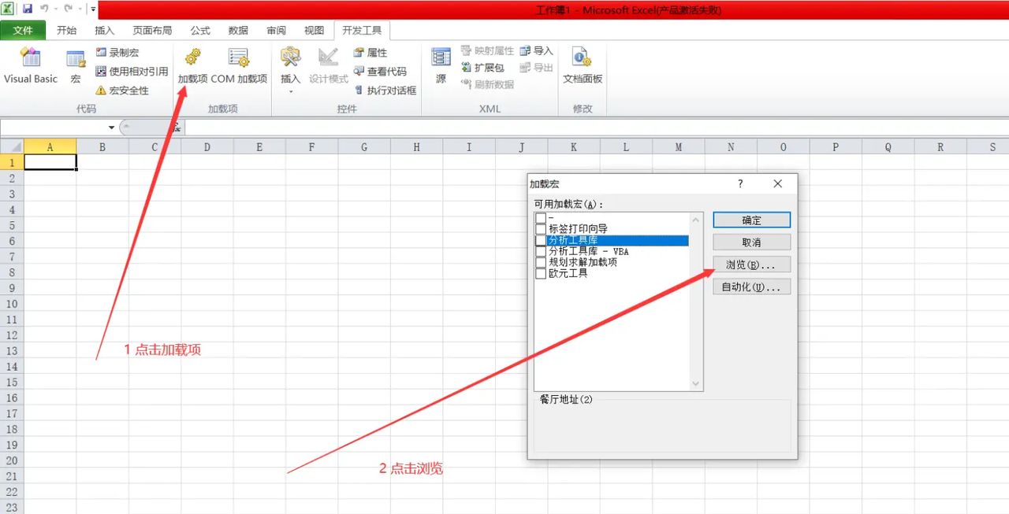Click 扩展包 expansion packs

482,68
